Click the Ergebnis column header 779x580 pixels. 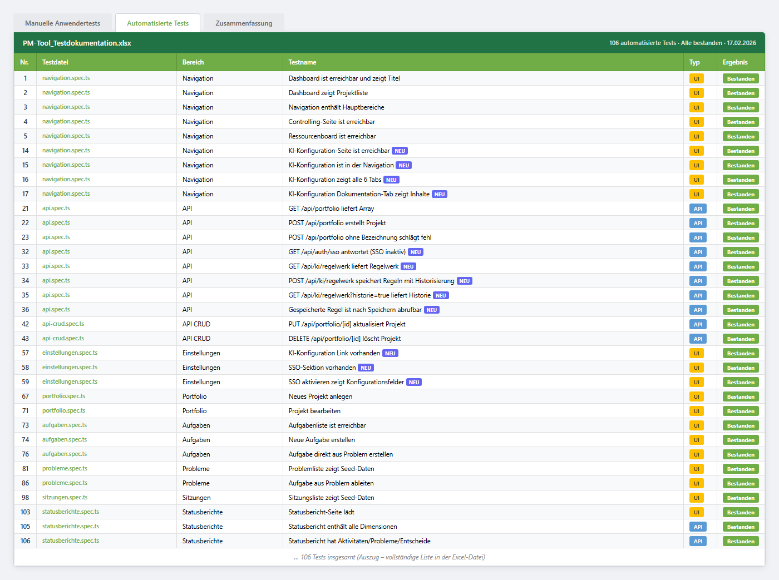(735, 62)
